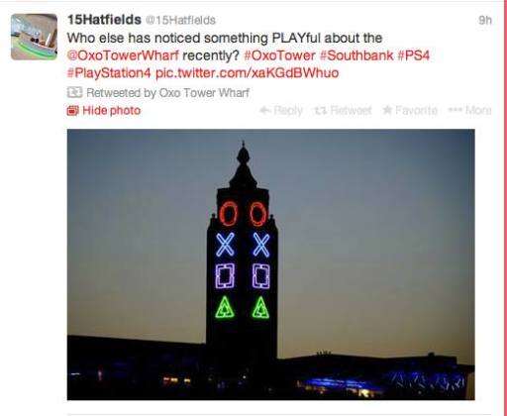Viewport: 507px width, 416px height.
Task: Expand the More options menu
Action: (x=469, y=110)
